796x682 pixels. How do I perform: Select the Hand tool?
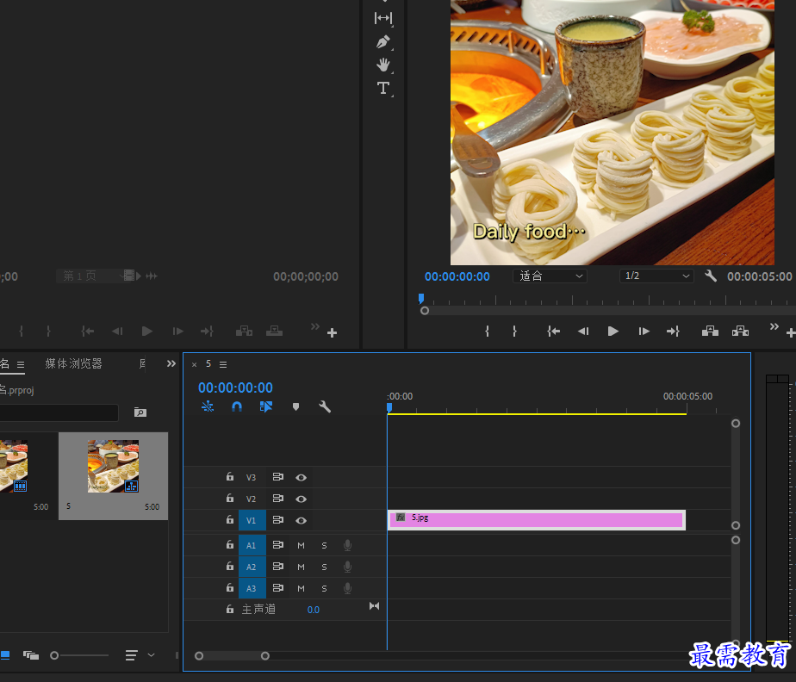click(383, 65)
